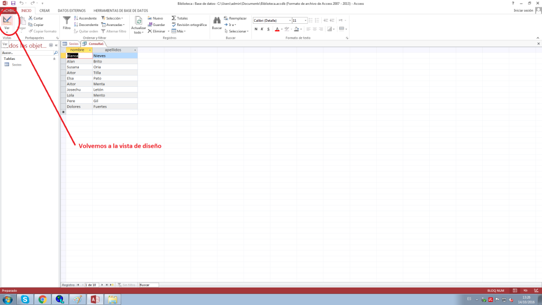542x305 pixels.
Task: Sort records with Ascendente
Action: (85, 18)
